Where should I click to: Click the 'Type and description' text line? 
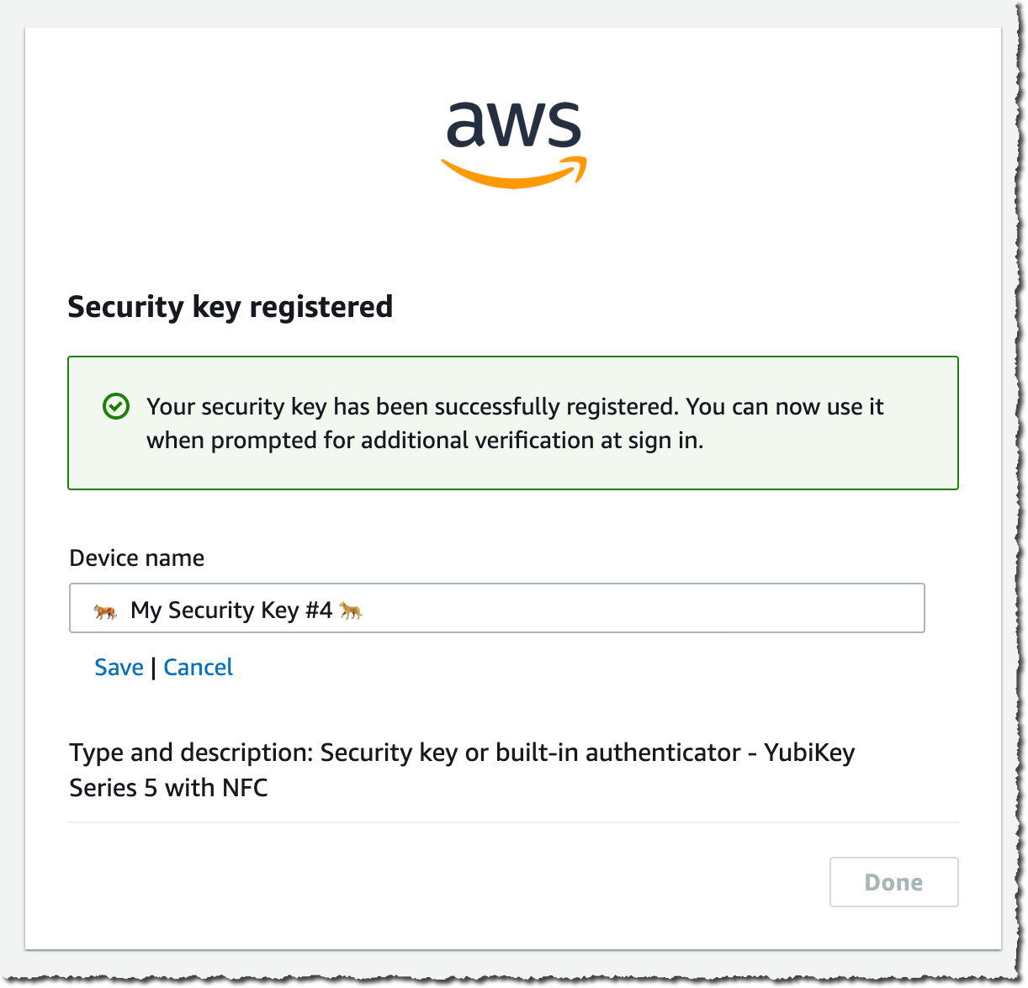(x=404, y=753)
